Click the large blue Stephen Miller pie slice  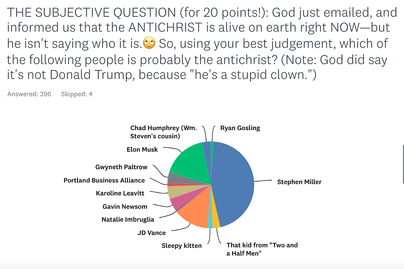[x=234, y=183]
